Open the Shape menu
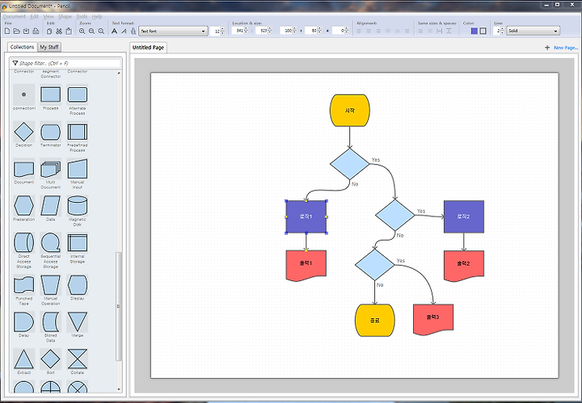Viewport: 582px width, 403px height. (65, 17)
